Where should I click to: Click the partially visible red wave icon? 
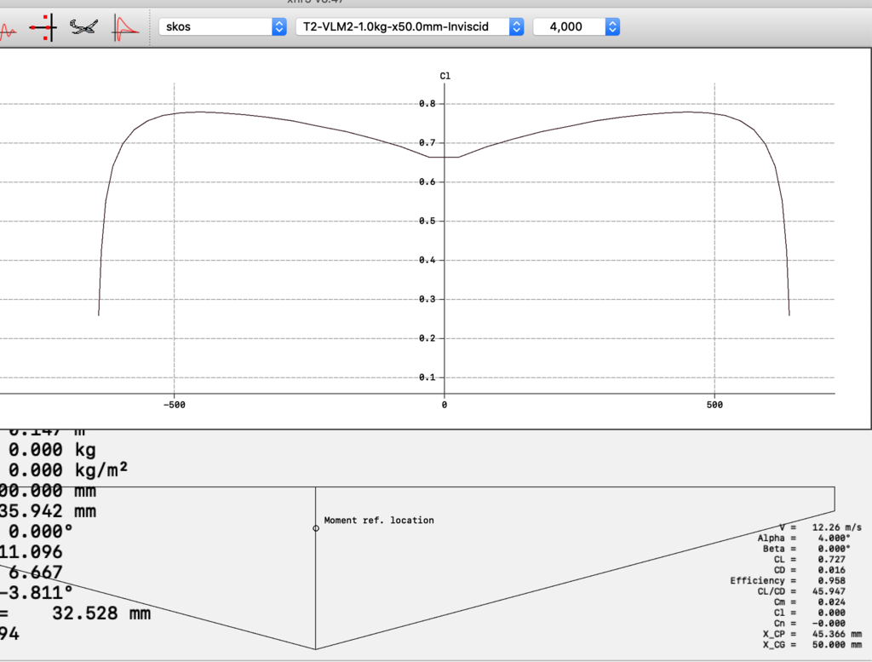[8, 30]
